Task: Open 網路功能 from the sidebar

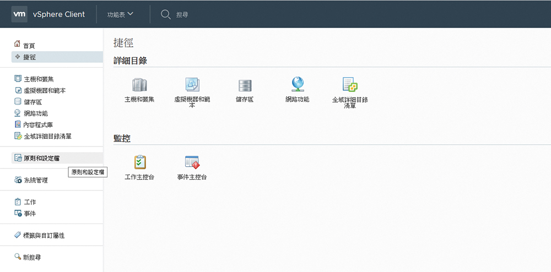Action: (x=36, y=113)
